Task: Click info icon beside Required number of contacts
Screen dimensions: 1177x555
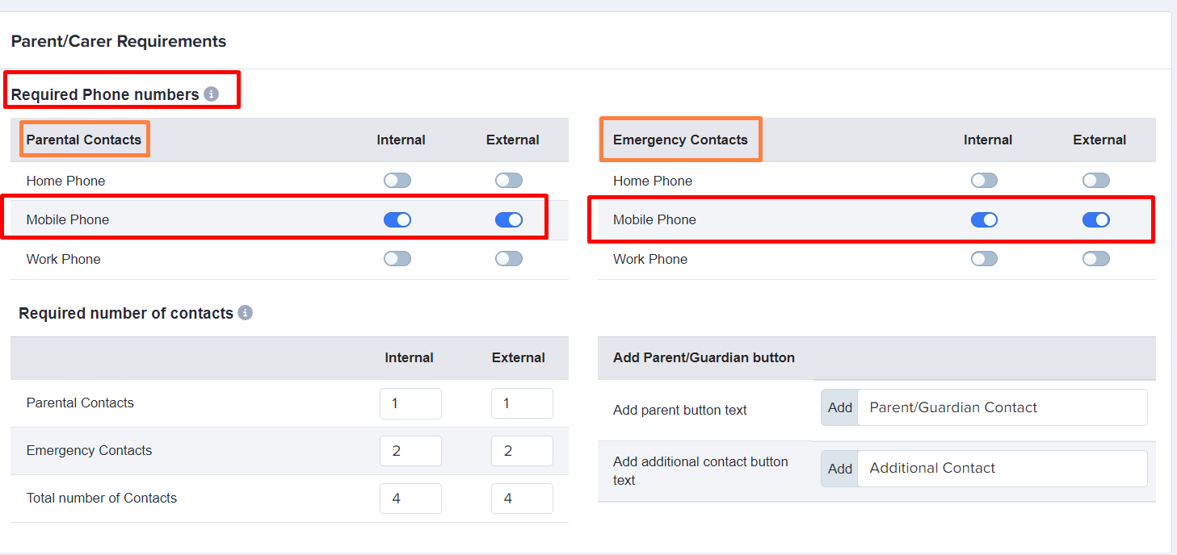Action: 246,313
